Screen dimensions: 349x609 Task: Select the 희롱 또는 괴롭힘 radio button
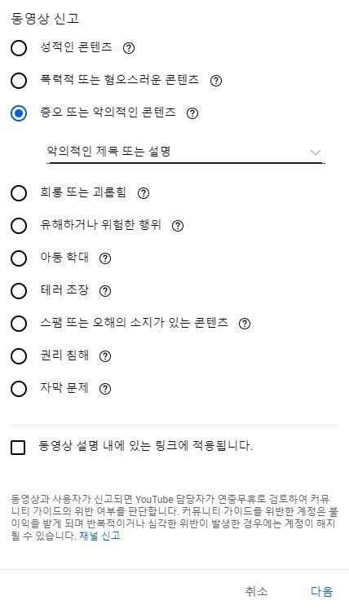[x=19, y=193]
